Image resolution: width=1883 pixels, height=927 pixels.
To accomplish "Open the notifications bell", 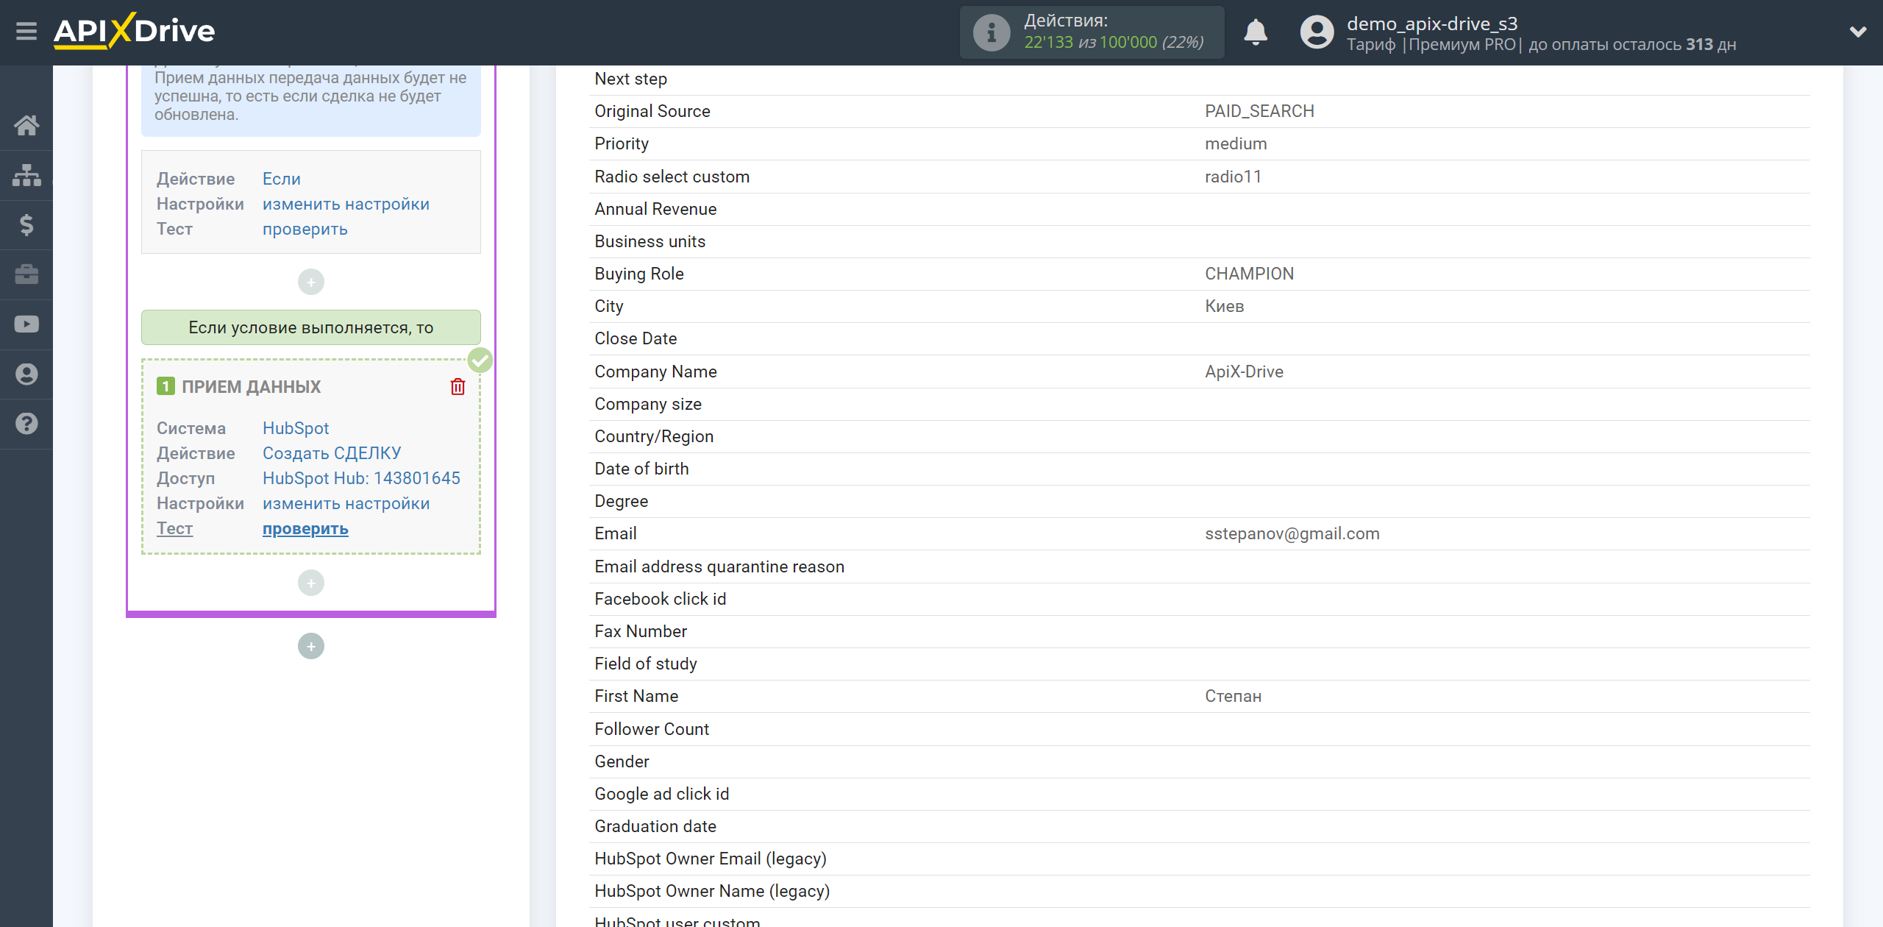I will coord(1256,32).
